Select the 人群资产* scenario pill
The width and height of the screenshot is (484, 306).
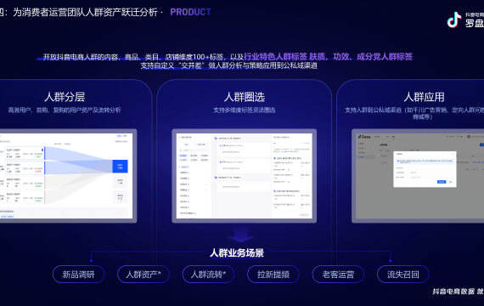(x=144, y=275)
